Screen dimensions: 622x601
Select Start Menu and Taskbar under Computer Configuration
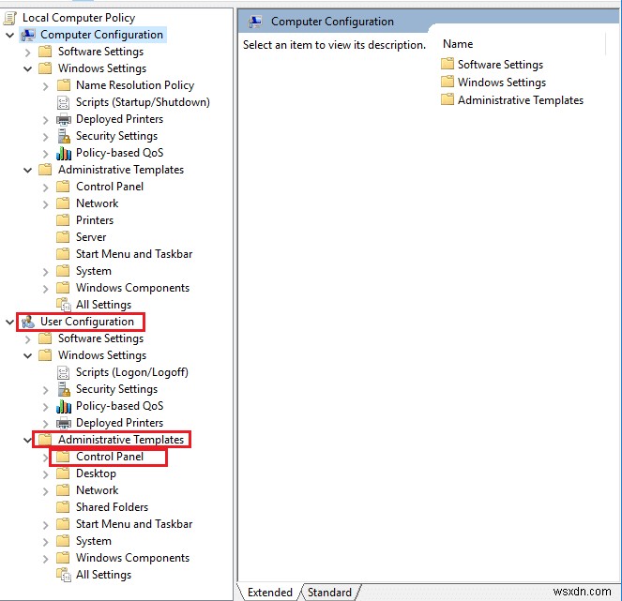pyautogui.click(x=134, y=254)
